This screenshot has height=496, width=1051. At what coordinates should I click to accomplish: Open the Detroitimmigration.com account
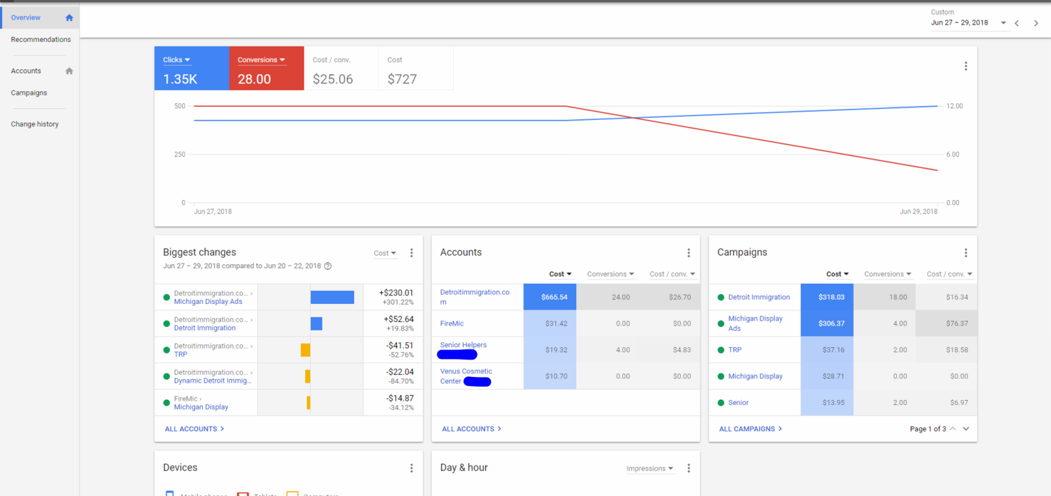pyautogui.click(x=474, y=297)
